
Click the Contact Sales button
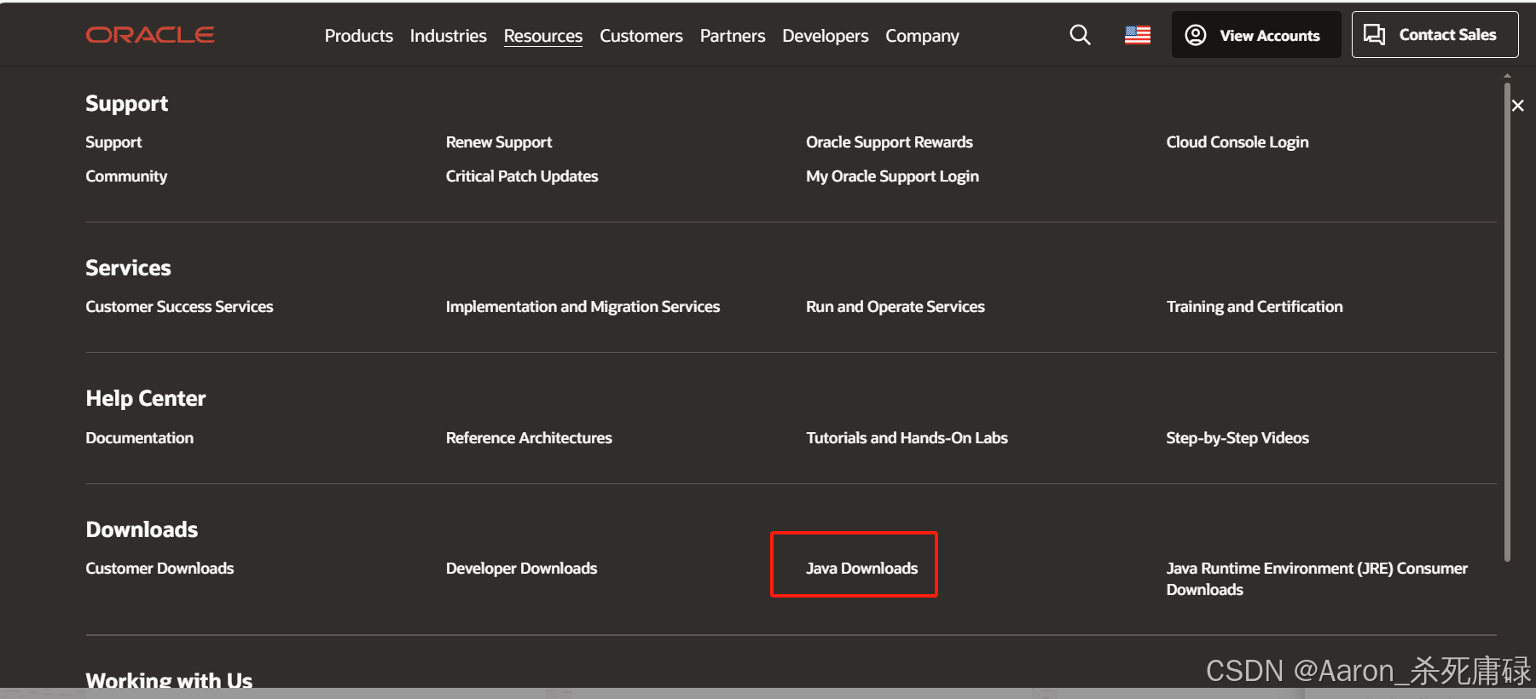click(1435, 35)
